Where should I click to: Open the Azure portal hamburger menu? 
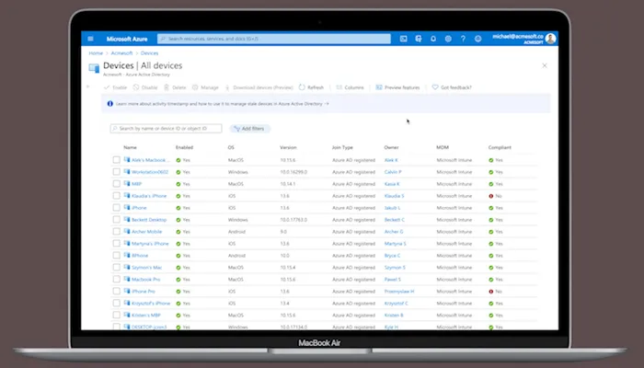[91, 39]
